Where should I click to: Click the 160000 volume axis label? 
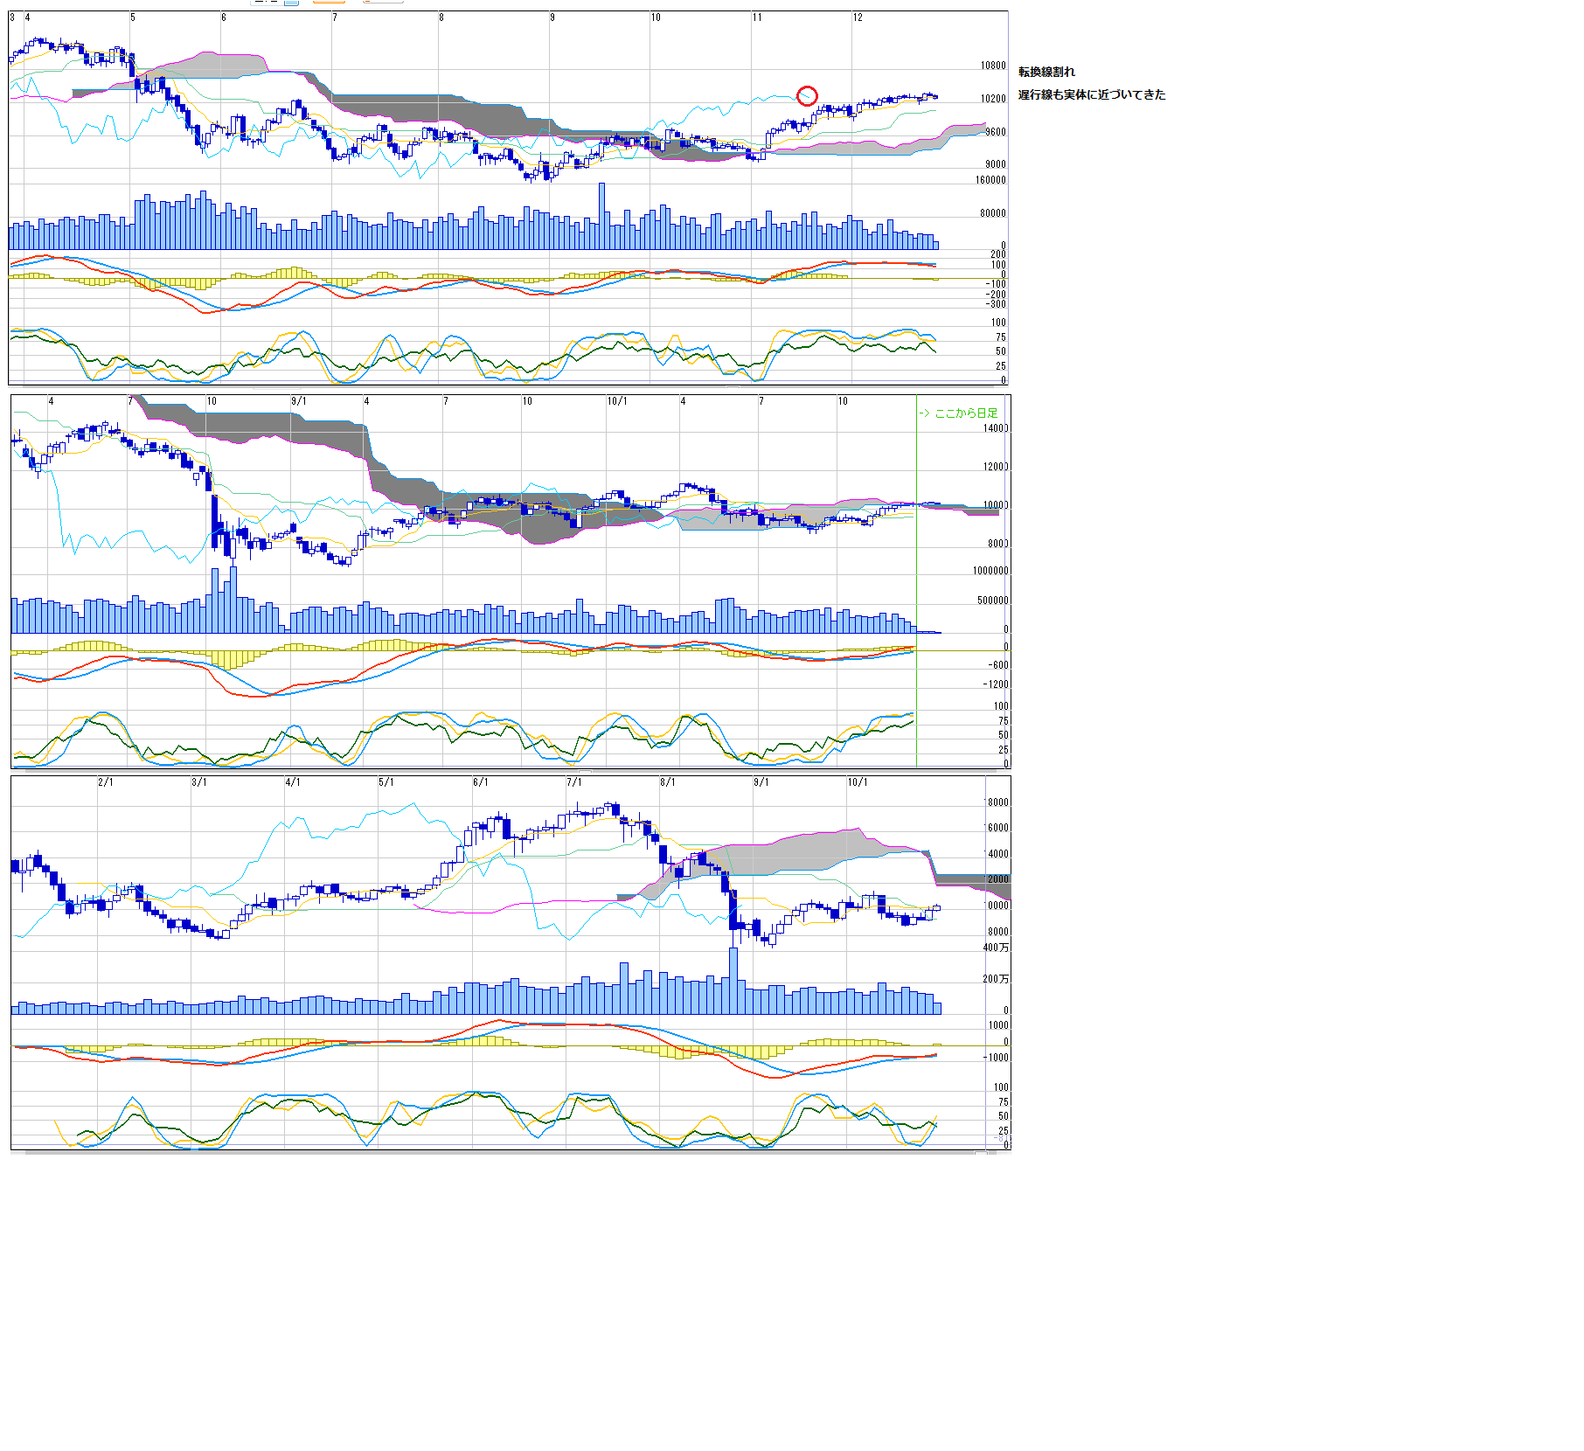pos(991,180)
